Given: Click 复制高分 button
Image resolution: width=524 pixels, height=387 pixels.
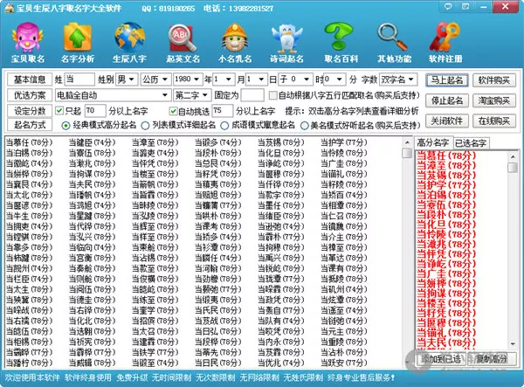Looking at the screenshot, I should tap(491, 359).
